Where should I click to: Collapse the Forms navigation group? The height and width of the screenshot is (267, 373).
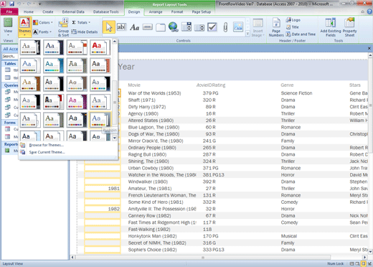click(x=9, y=123)
